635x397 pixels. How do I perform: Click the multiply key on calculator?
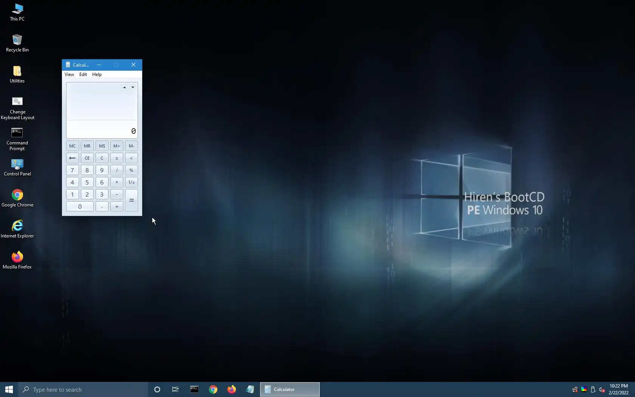point(116,182)
